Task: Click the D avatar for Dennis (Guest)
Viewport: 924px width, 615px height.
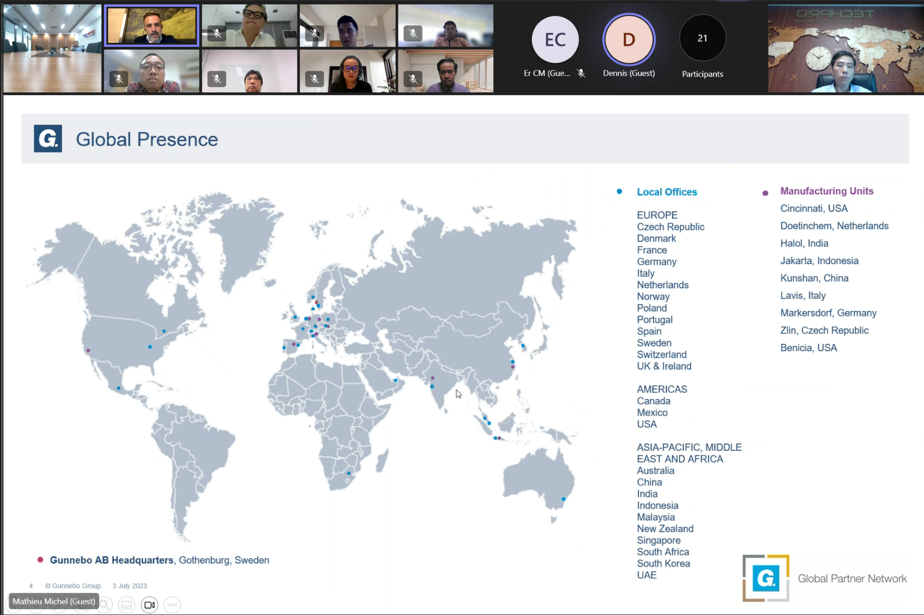Action: click(x=629, y=39)
